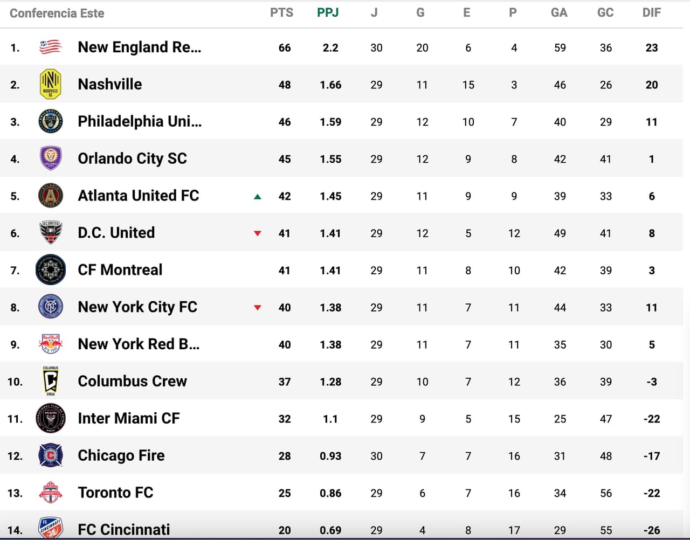Click the Chicago Fire crest icon
Viewport: 690px width, 540px height.
click(x=51, y=456)
